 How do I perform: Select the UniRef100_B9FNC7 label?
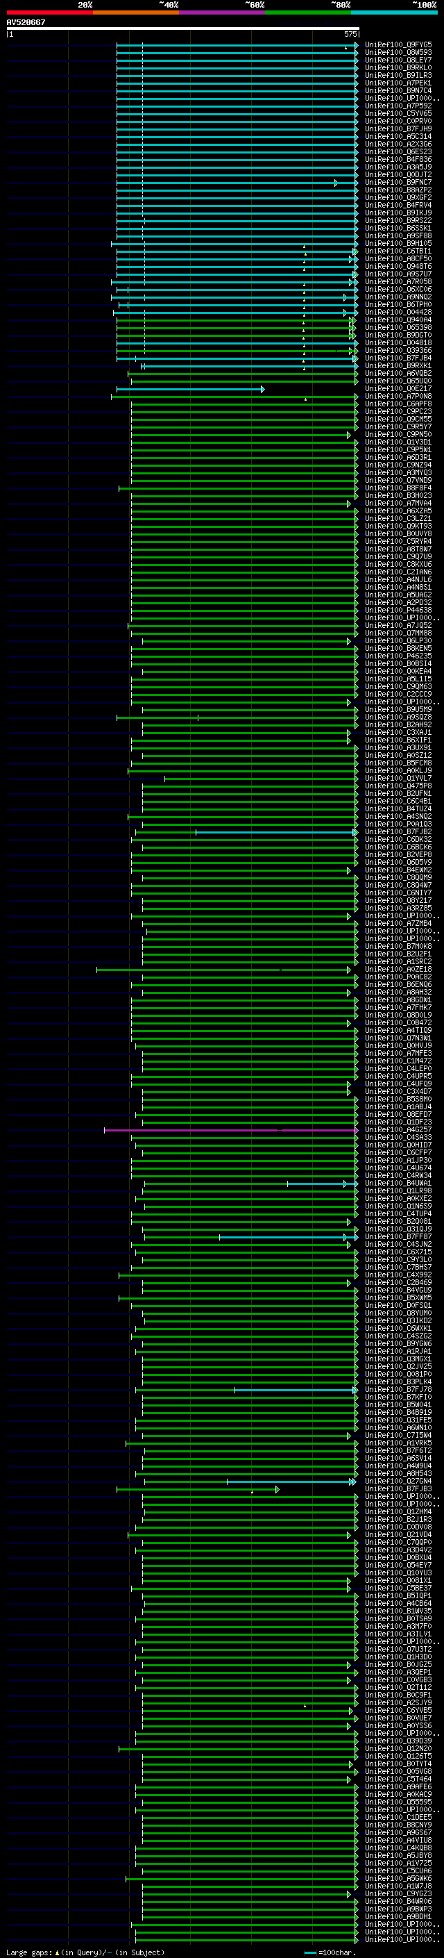coord(398,183)
